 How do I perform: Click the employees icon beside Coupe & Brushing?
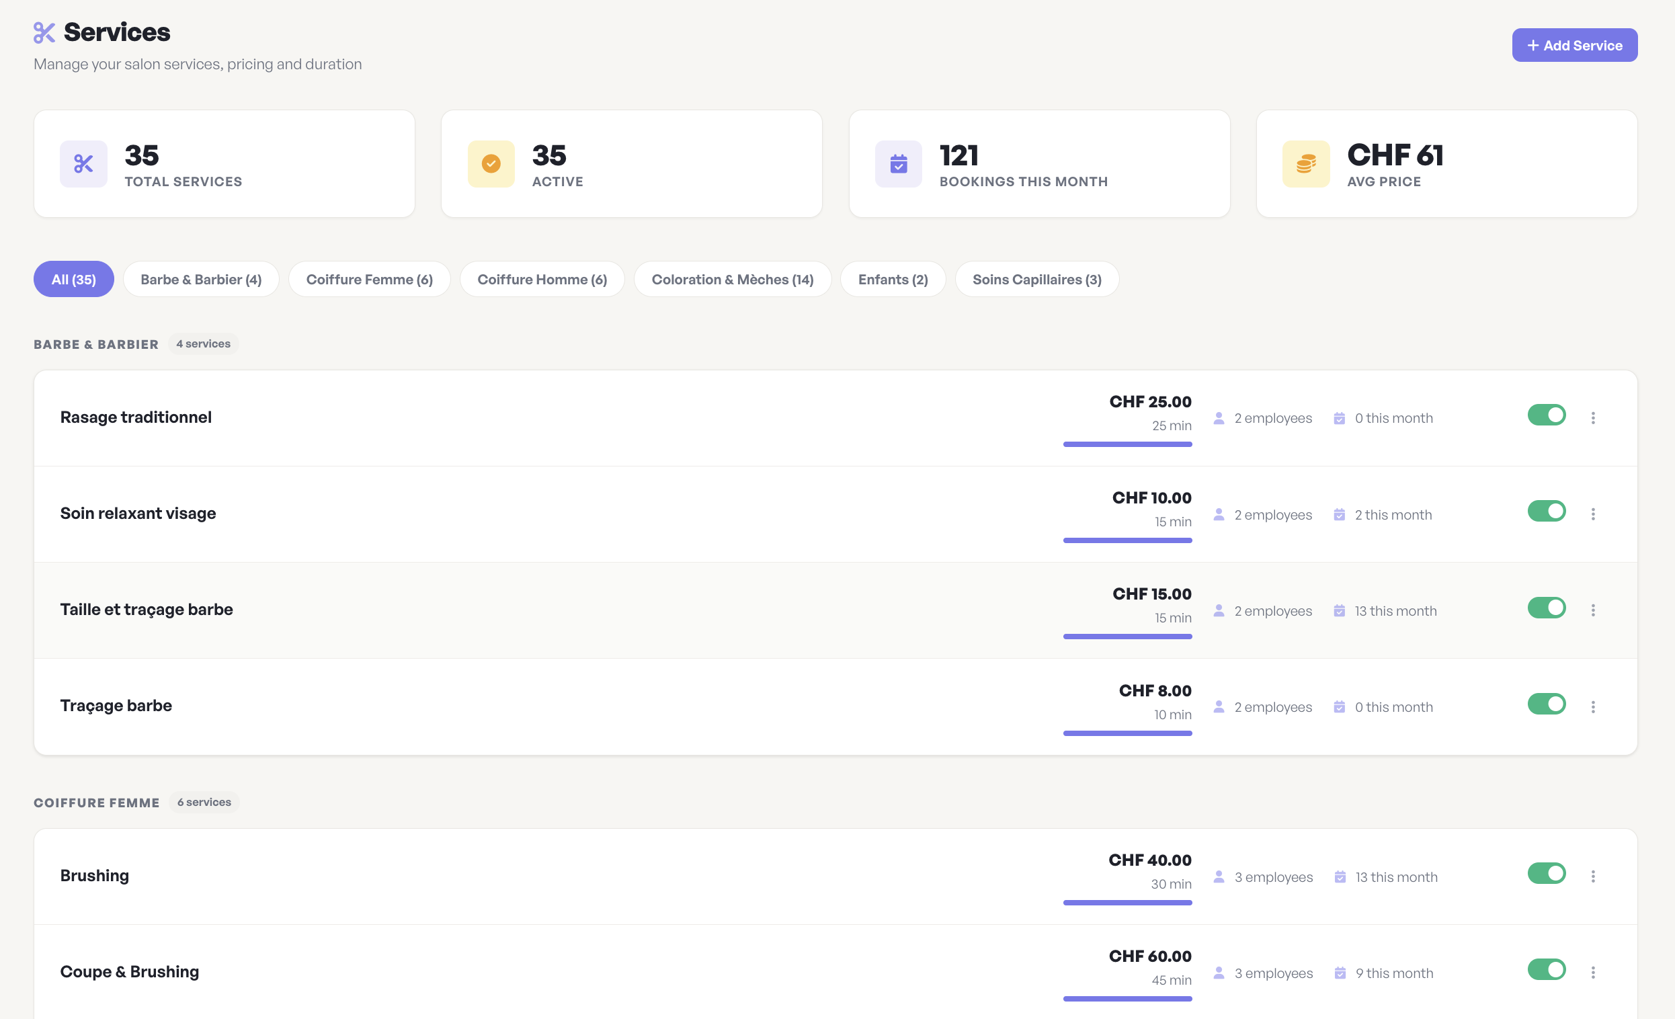1219,973
